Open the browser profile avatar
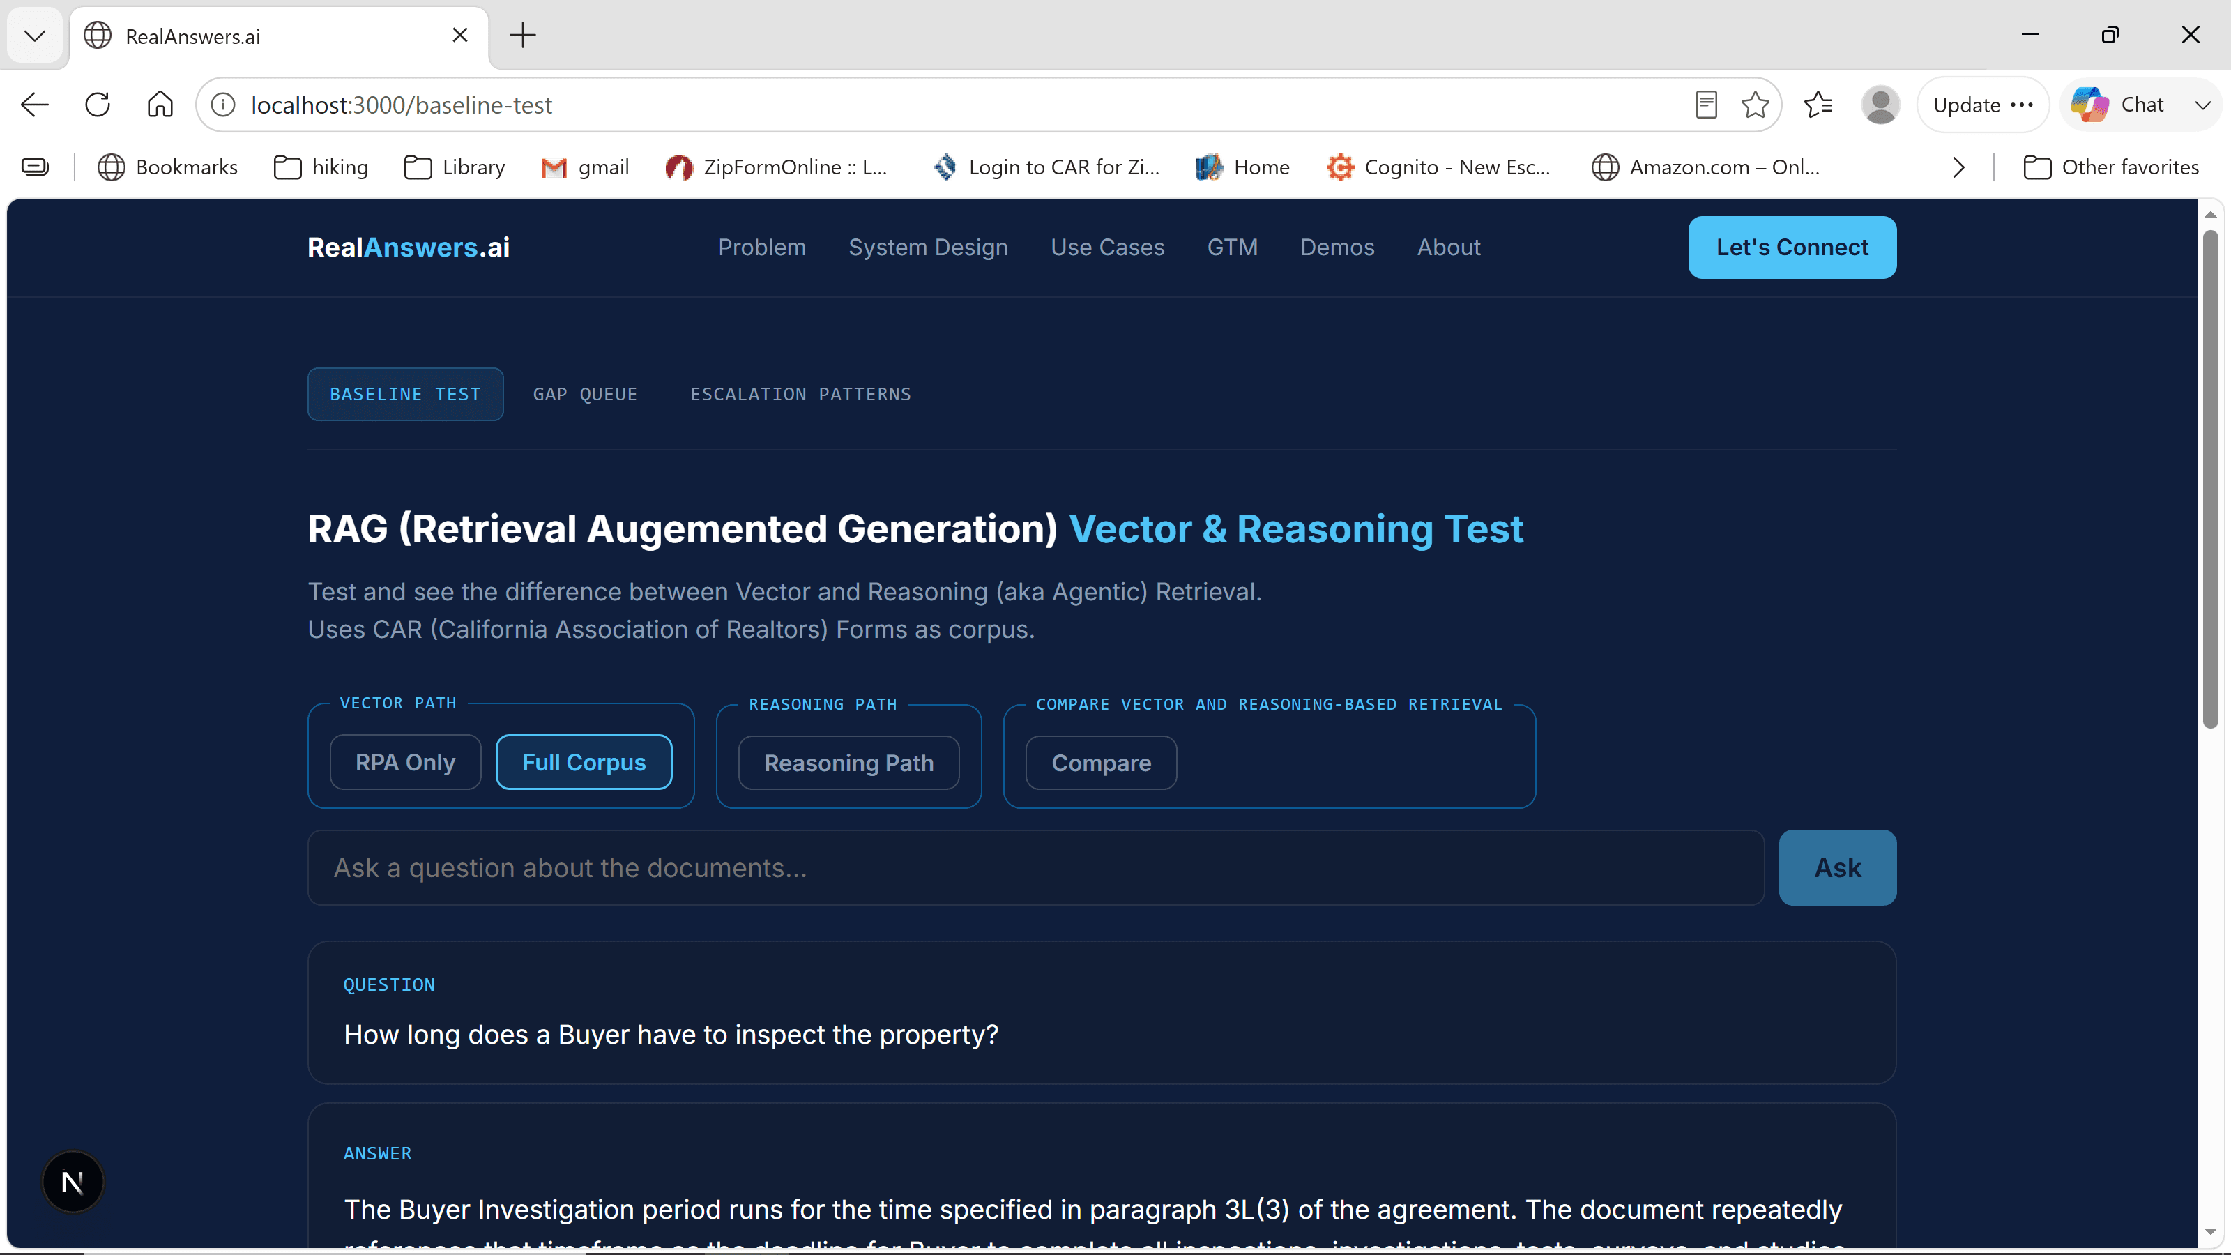This screenshot has width=2231, height=1255. [1880, 105]
